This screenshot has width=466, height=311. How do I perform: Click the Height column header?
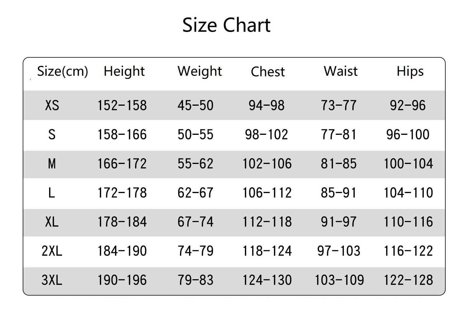pyautogui.click(x=124, y=71)
